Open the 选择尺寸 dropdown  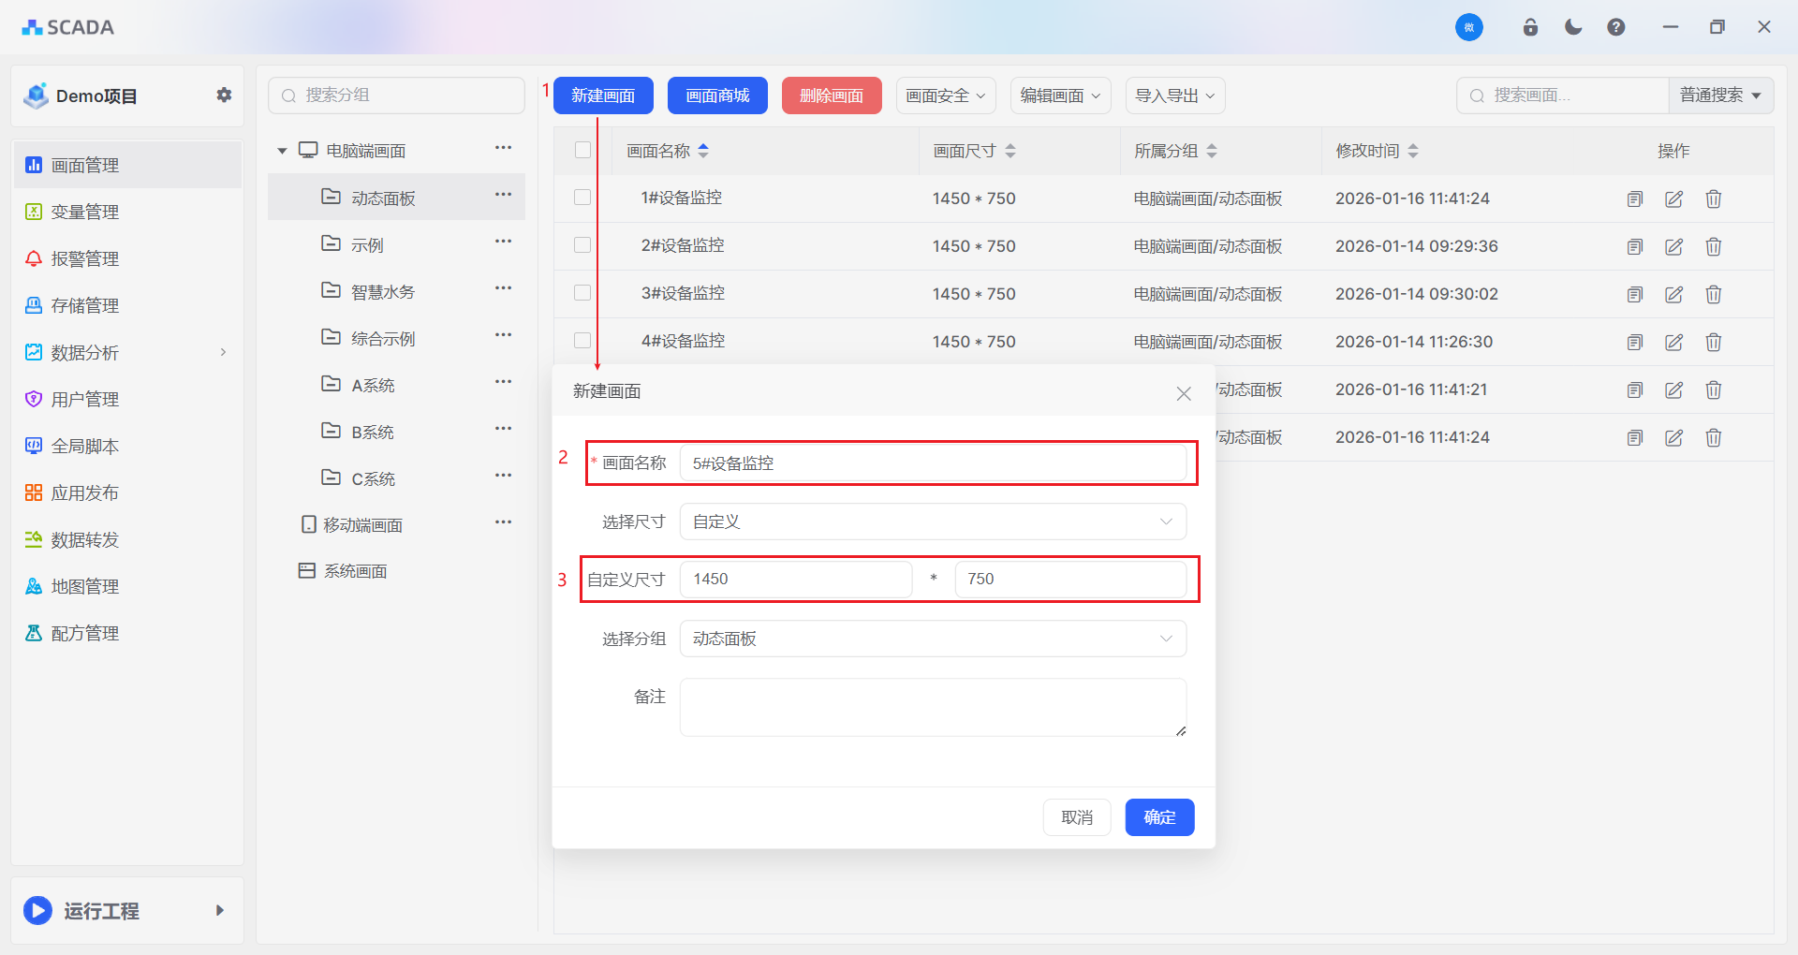point(933,522)
